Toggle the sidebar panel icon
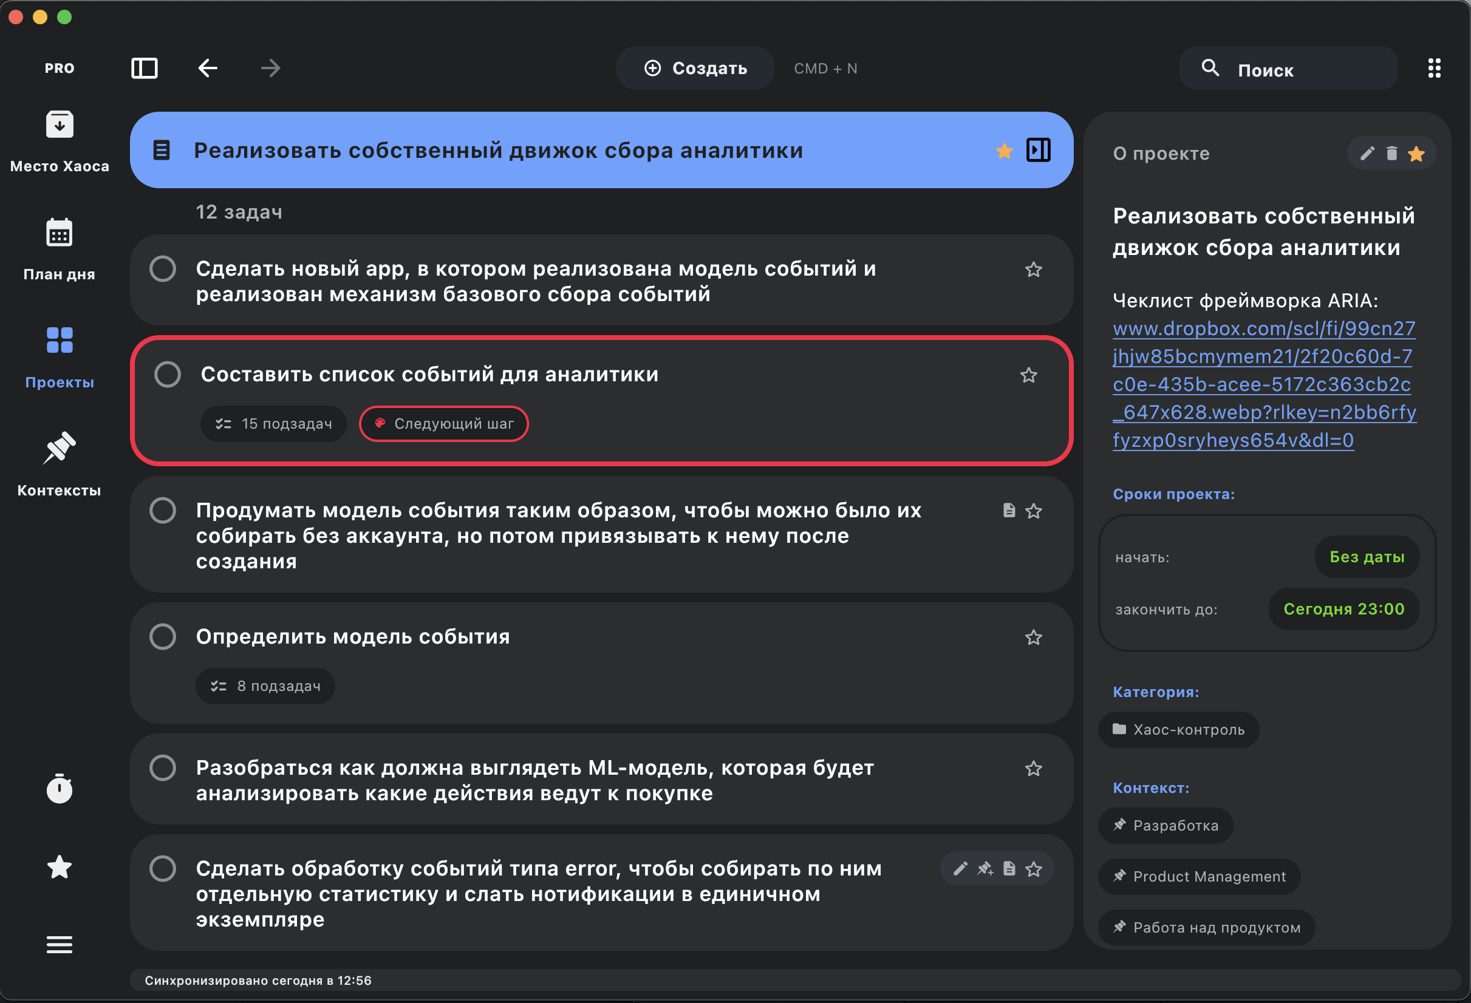Viewport: 1471px width, 1003px height. (145, 69)
